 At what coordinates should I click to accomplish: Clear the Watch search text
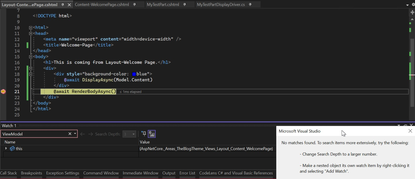coord(70,134)
